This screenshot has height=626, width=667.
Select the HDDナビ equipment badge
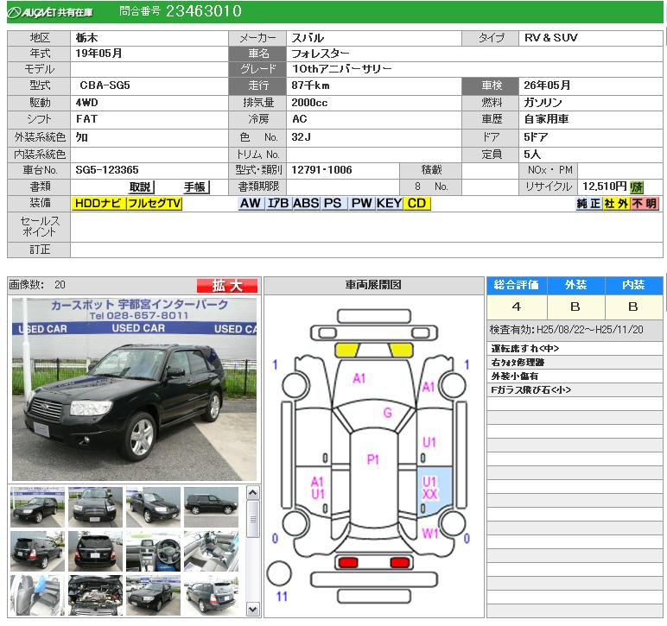click(98, 204)
